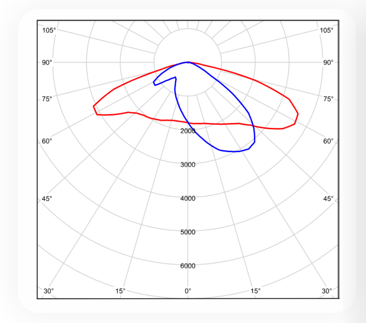Click the left 90° angle label
Screen dimensions: 366x323
pos(47,62)
